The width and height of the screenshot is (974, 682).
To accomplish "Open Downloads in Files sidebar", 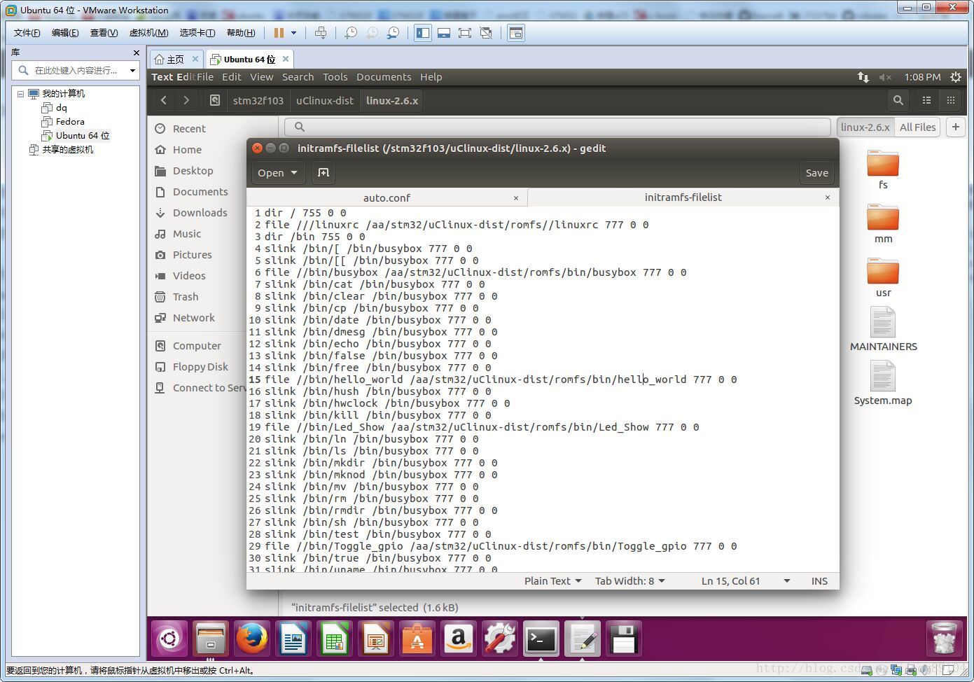I will pos(200,213).
